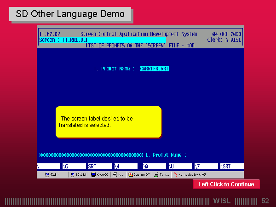Image resolution: width=276 pixels, height=207 pixels.
Task: Click the Screen : TT.RRI.DEF header bar
Action: [x=102, y=40]
